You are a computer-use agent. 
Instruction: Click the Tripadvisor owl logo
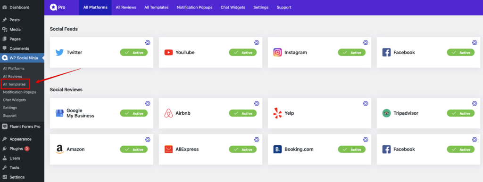pyautogui.click(x=387, y=113)
